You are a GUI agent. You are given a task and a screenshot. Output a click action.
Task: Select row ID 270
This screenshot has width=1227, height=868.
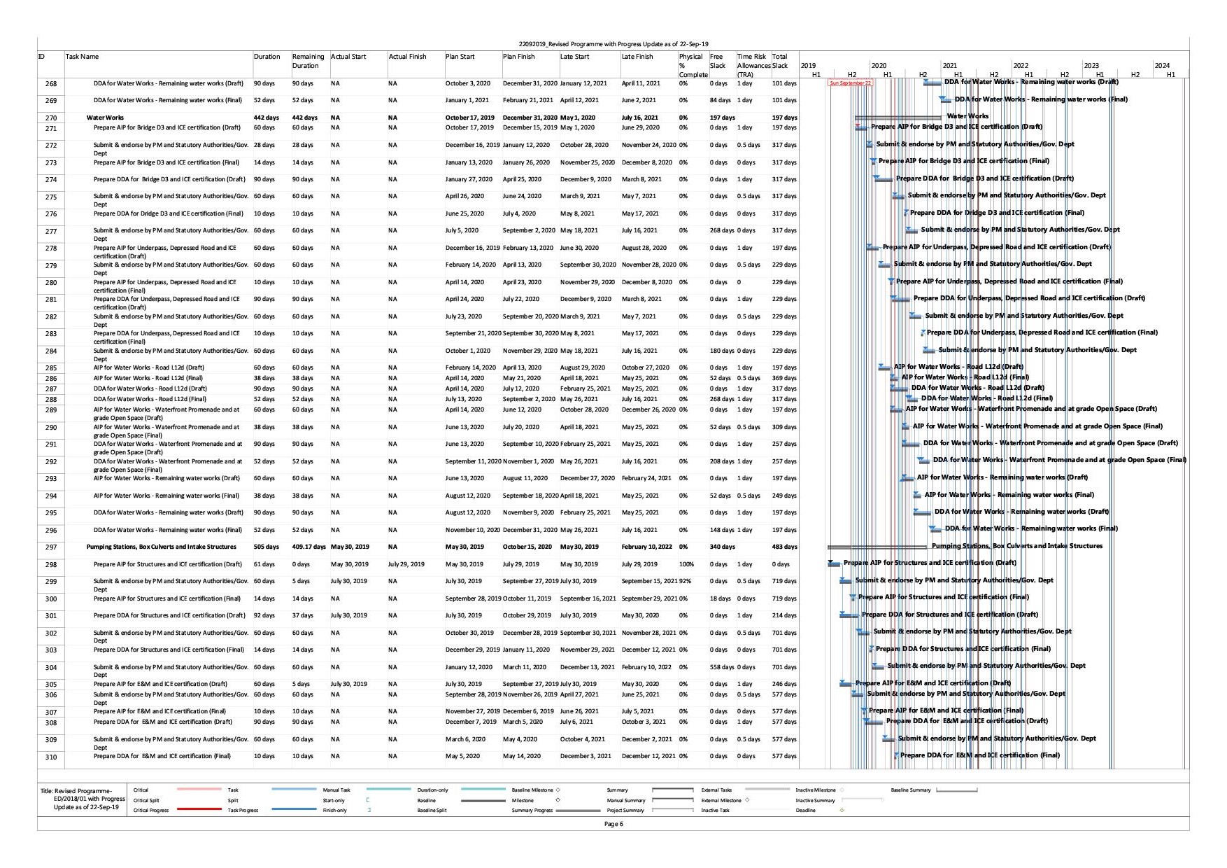[51, 118]
